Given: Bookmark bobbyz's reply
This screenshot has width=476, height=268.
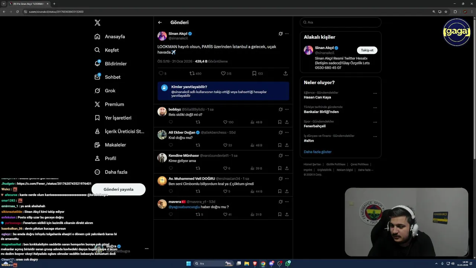Looking at the screenshot, I should click(x=280, y=122).
